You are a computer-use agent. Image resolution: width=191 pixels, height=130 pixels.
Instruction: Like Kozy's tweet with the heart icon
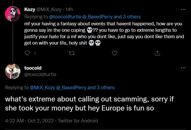[114, 53]
